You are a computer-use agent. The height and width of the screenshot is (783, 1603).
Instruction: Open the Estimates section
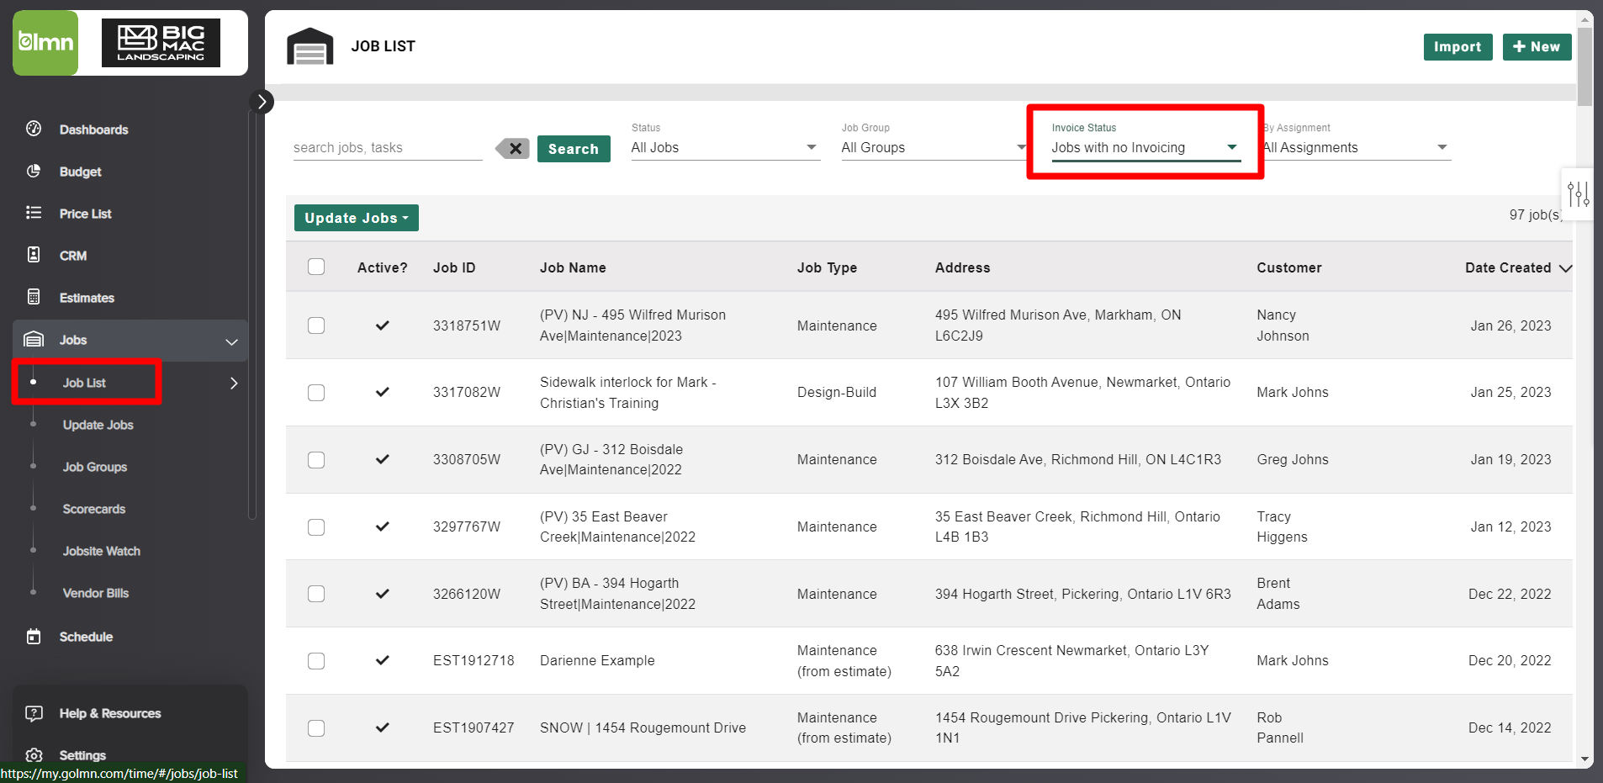click(x=87, y=298)
